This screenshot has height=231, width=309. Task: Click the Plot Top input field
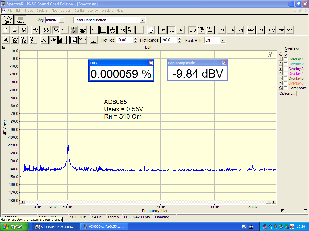coord(124,40)
